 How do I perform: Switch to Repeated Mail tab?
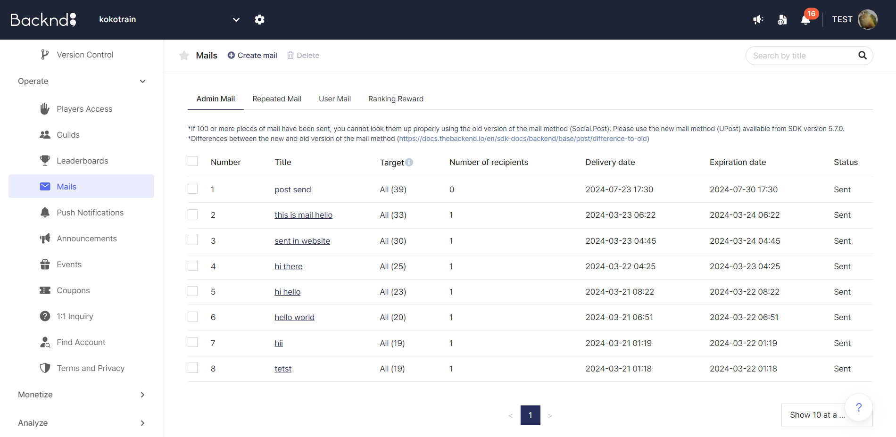click(x=277, y=99)
